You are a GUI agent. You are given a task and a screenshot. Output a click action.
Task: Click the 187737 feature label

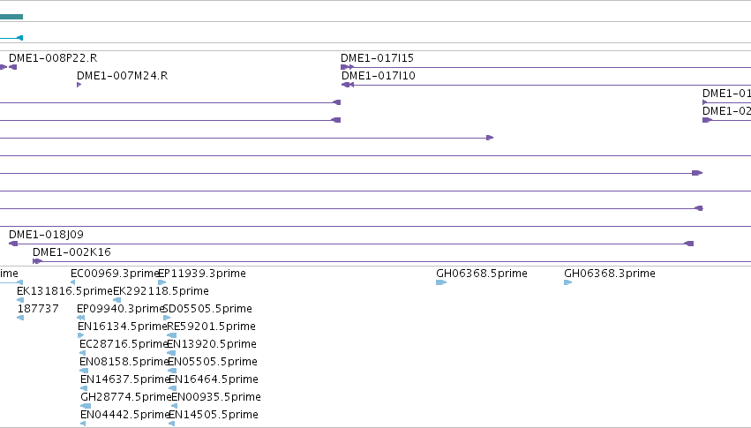[38, 309]
